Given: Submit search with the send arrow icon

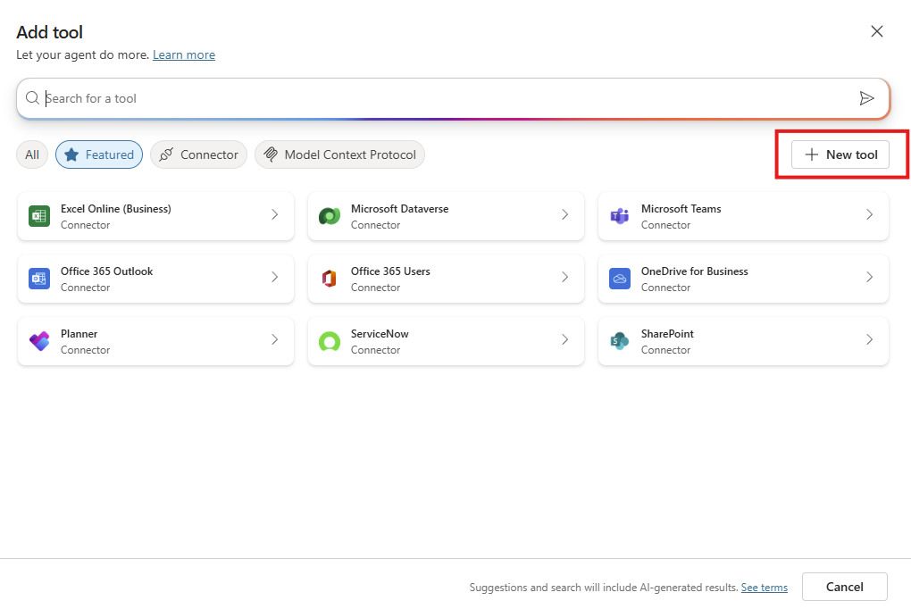Looking at the screenshot, I should click(866, 98).
